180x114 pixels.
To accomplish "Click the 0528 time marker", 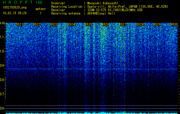I will [140, 25].
